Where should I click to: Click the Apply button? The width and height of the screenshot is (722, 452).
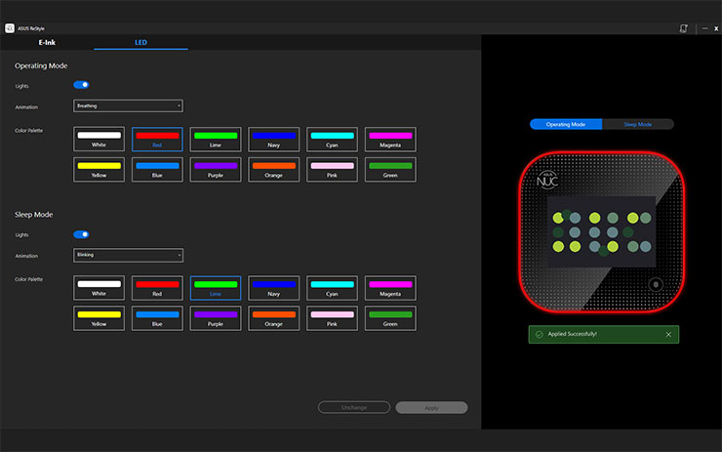431,407
